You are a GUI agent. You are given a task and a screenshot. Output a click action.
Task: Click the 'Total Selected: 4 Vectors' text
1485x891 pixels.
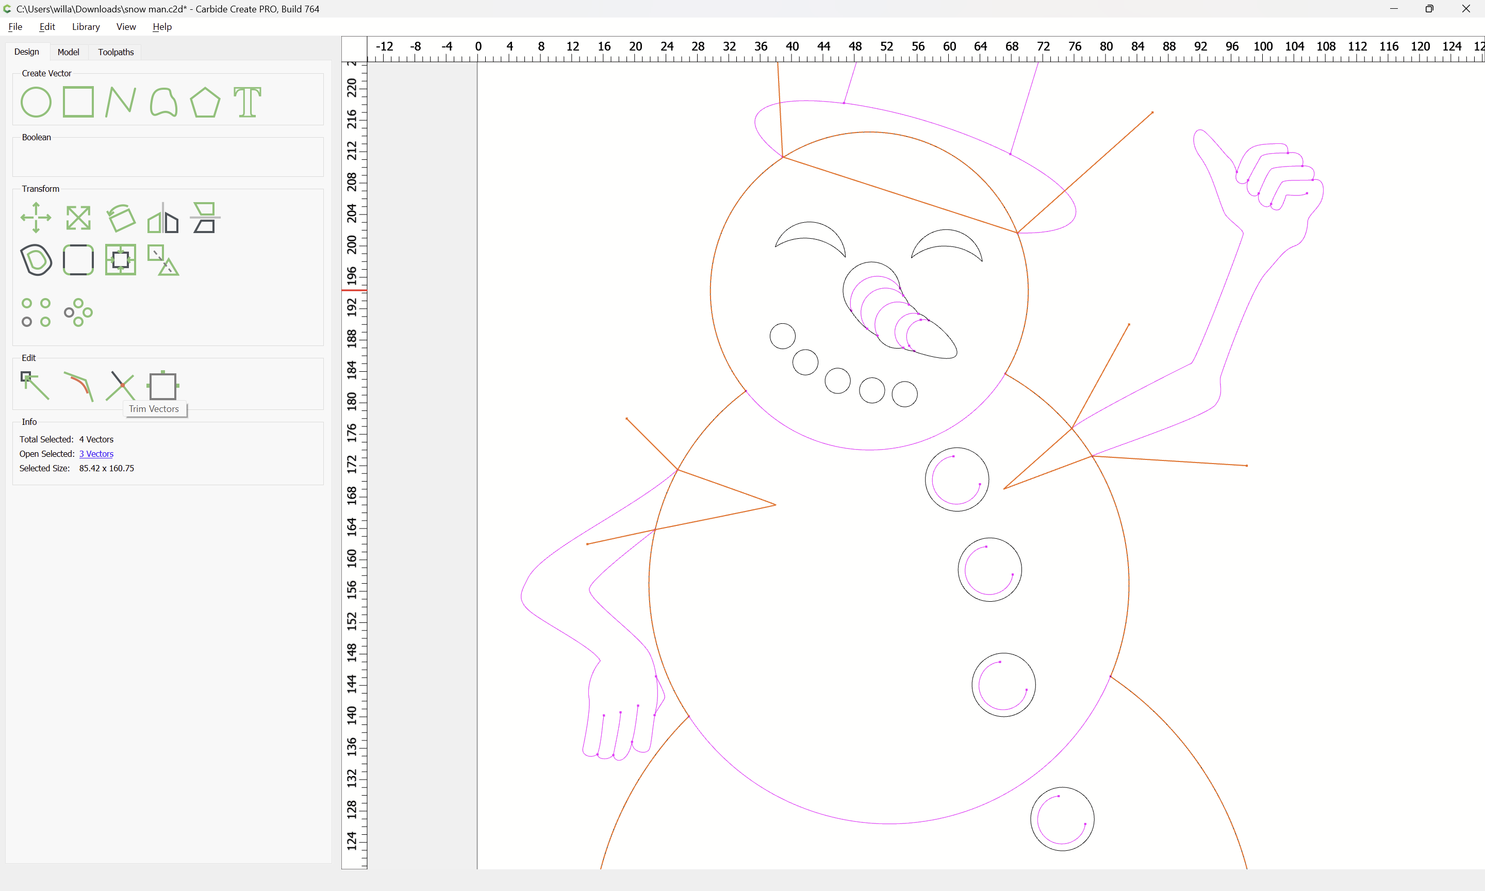66,439
